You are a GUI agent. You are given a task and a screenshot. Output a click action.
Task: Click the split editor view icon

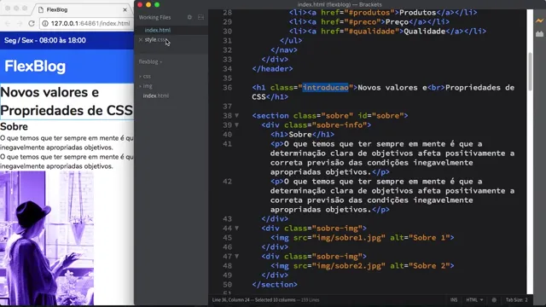point(201,17)
